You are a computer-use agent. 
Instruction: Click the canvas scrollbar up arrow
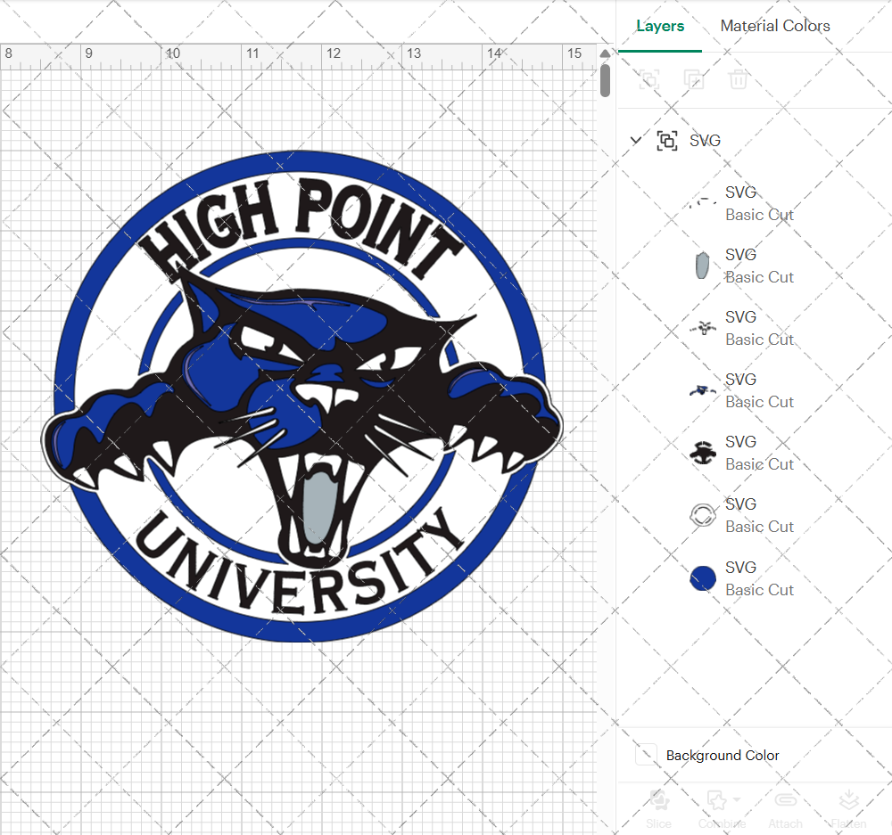(605, 53)
